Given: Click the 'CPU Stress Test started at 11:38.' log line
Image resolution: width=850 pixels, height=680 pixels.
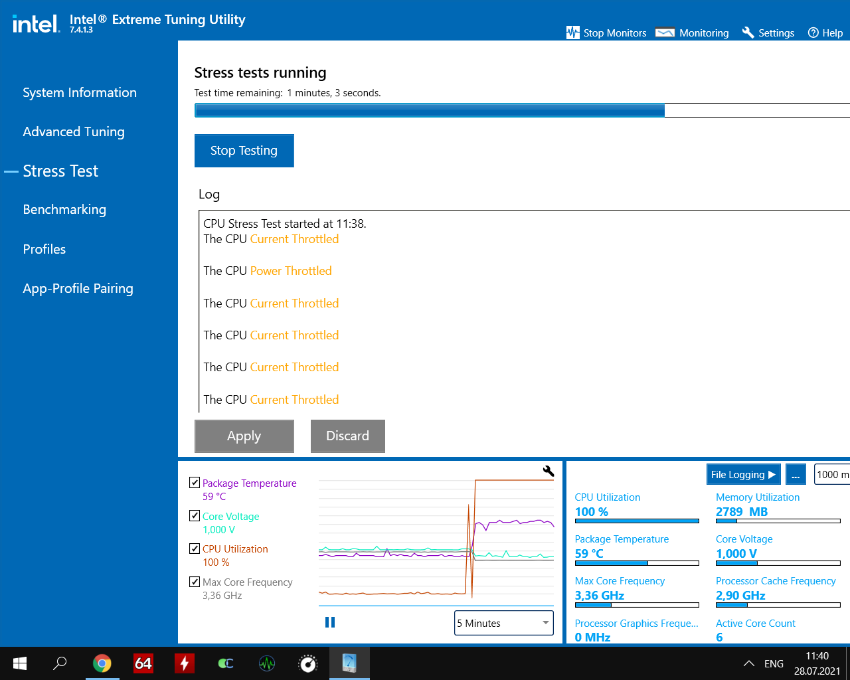Looking at the screenshot, I should pos(285,224).
